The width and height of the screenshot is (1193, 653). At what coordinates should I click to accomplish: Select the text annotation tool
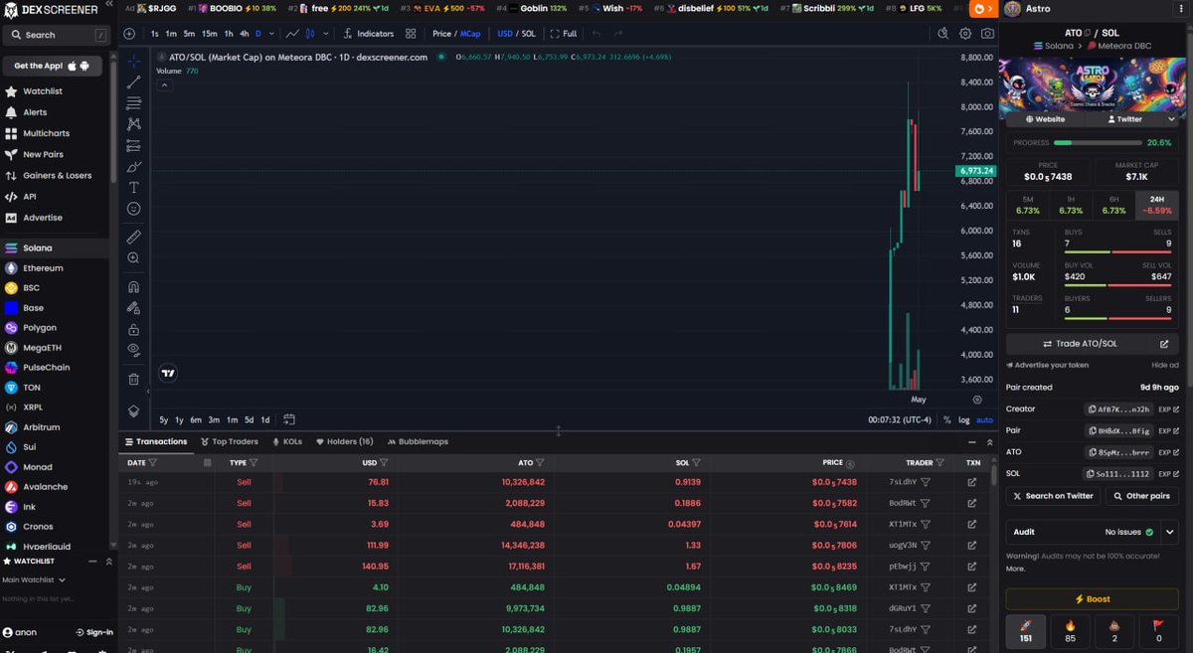point(133,187)
